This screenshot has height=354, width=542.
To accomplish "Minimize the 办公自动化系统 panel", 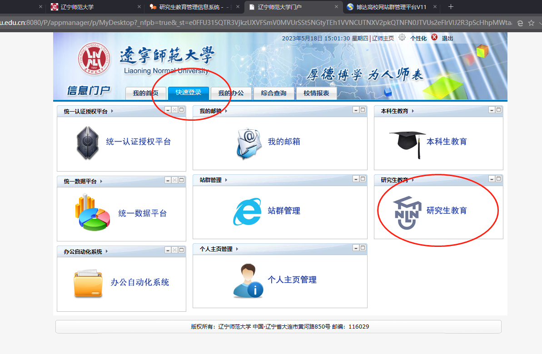I will point(168,250).
